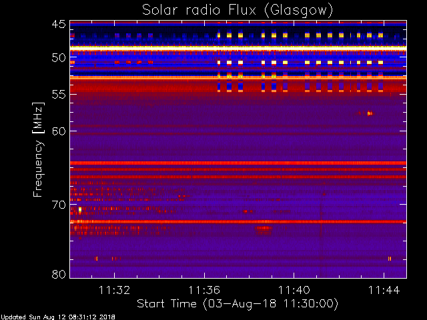427x320 pixels.
Task: Click the '60' frequency tick label
Action: (59, 131)
